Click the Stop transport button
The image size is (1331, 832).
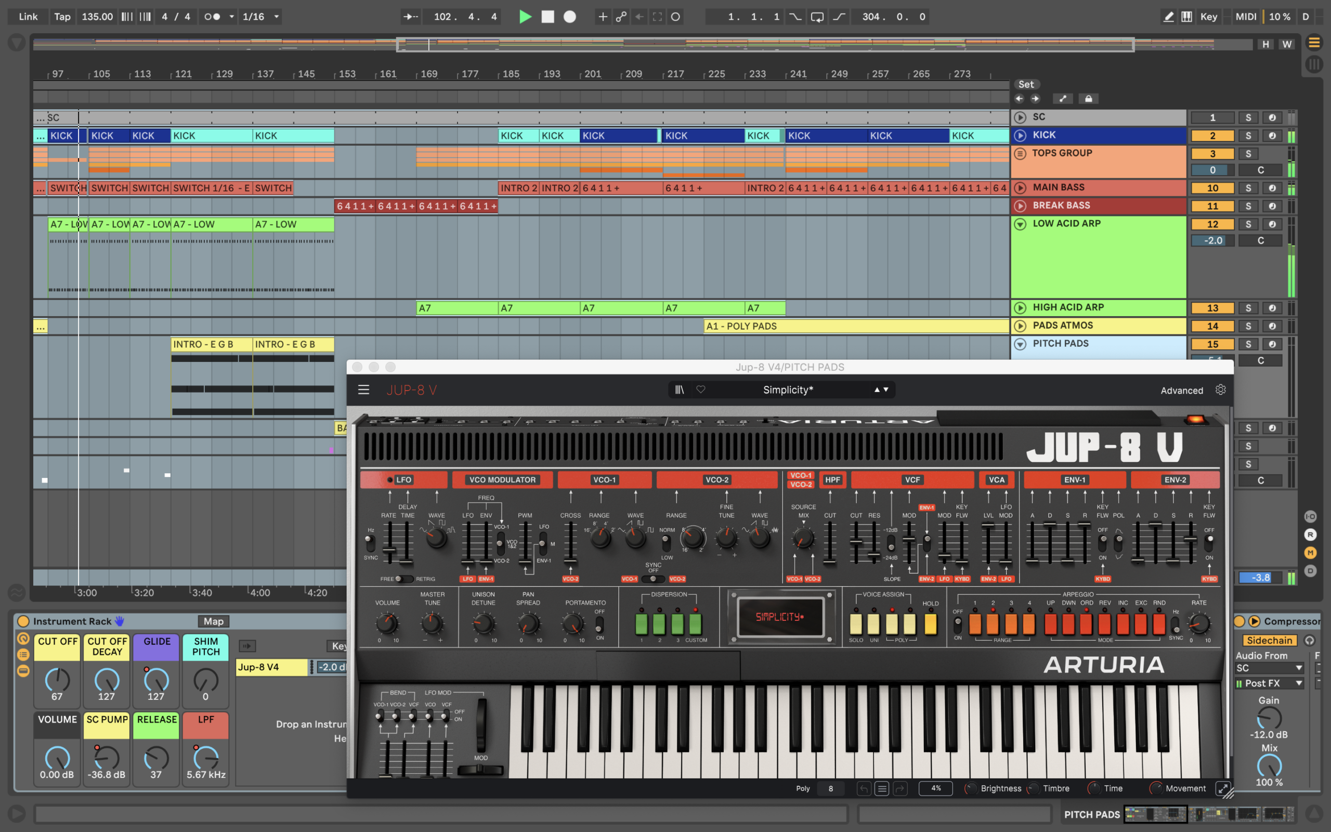tap(548, 17)
